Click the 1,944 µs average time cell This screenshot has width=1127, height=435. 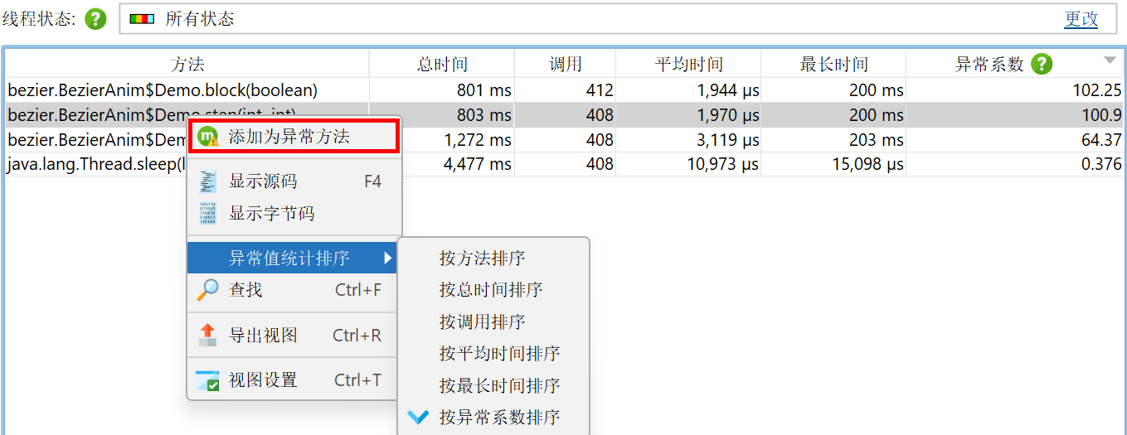click(x=689, y=90)
